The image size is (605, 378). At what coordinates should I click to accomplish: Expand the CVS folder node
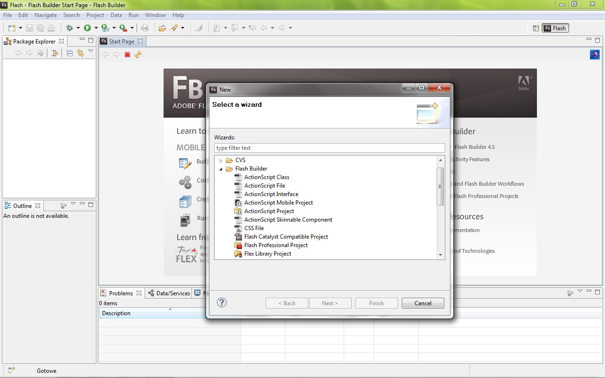[x=221, y=161]
